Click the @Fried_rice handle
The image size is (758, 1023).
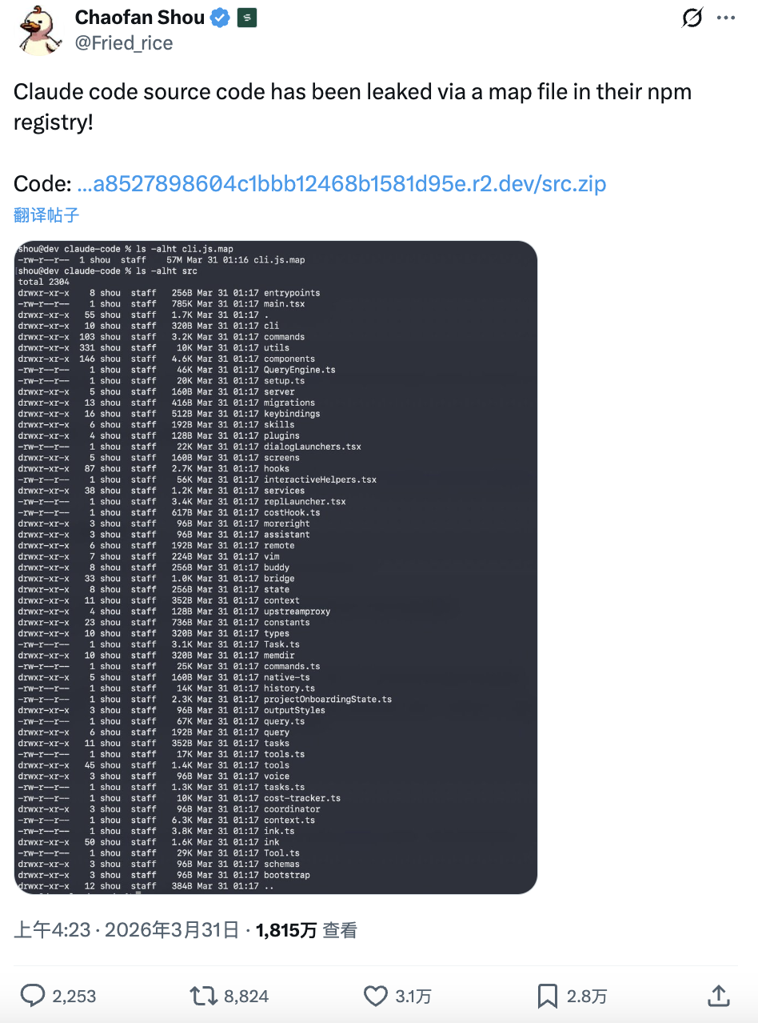click(x=124, y=43)
